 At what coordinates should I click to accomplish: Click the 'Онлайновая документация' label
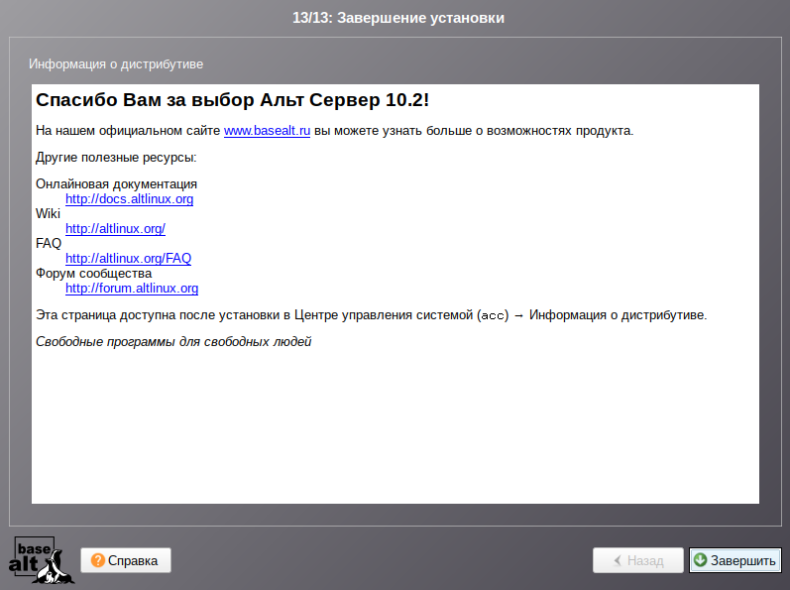(x=116, y=183)
